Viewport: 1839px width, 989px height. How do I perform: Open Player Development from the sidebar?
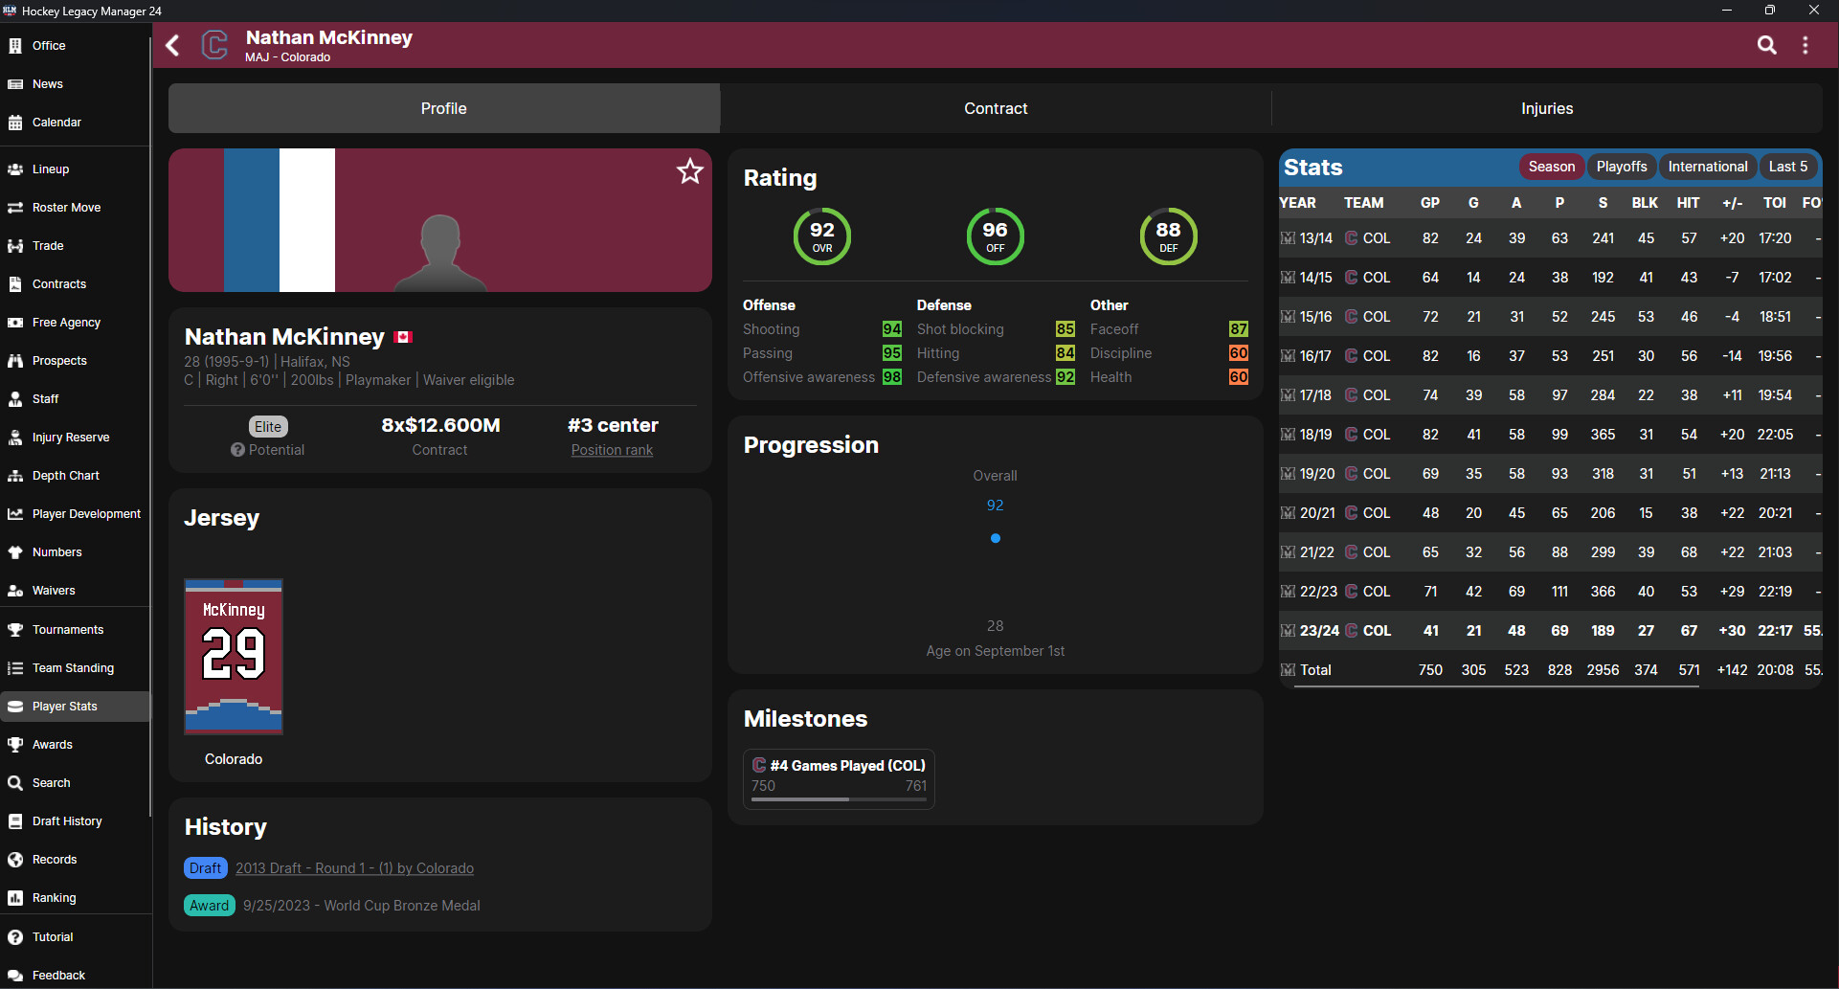(86, 513)
